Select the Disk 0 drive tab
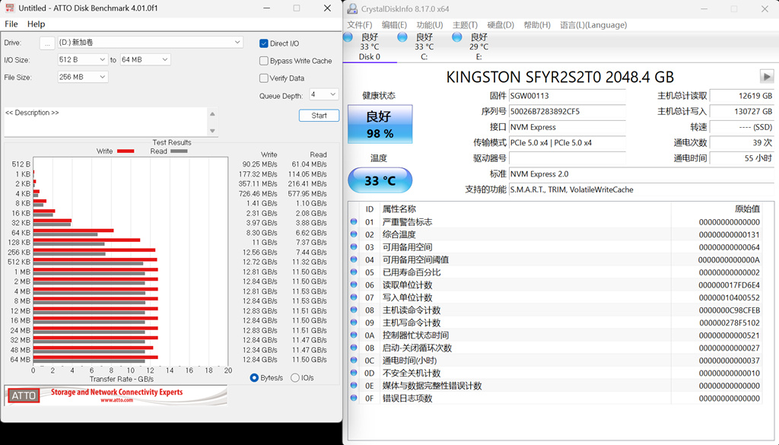This screenshot has width=779, height=445. click(369, 47)
